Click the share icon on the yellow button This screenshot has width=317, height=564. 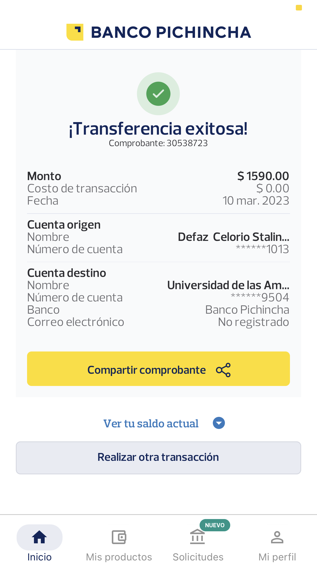coord(223,370)
